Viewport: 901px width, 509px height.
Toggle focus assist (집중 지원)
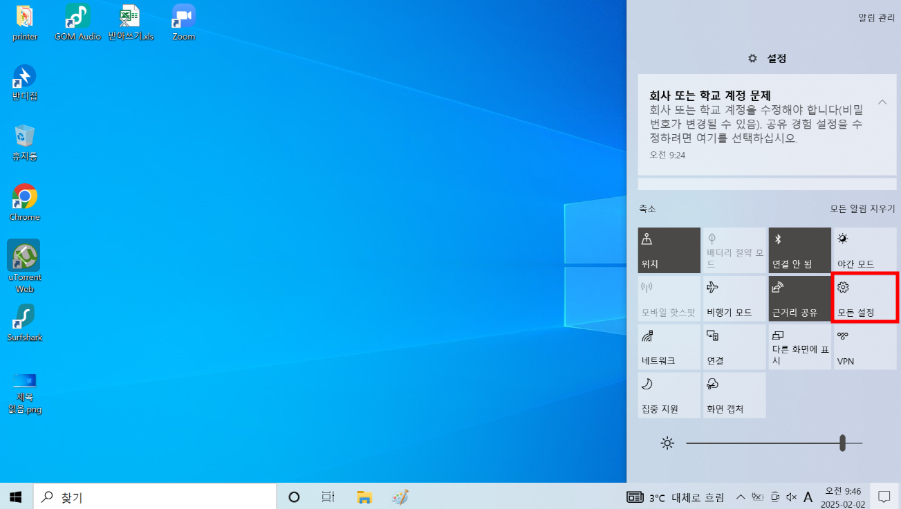point(668,395)
